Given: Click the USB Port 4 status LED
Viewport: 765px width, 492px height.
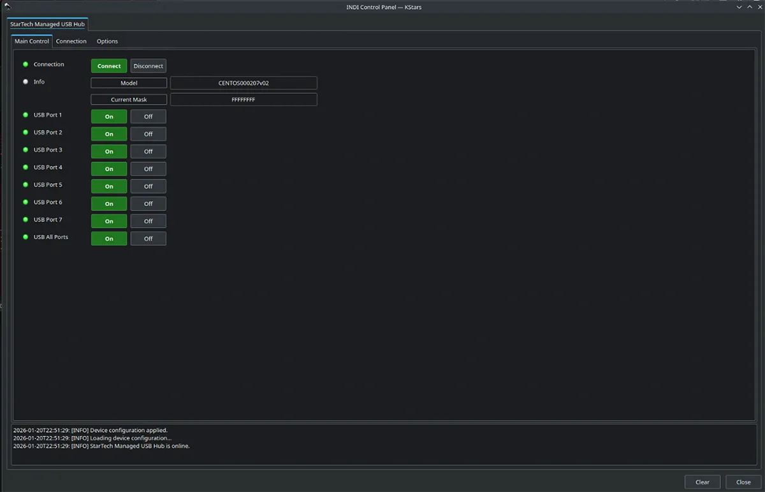Looking at the screenshot, I should (x=25, y=167).
